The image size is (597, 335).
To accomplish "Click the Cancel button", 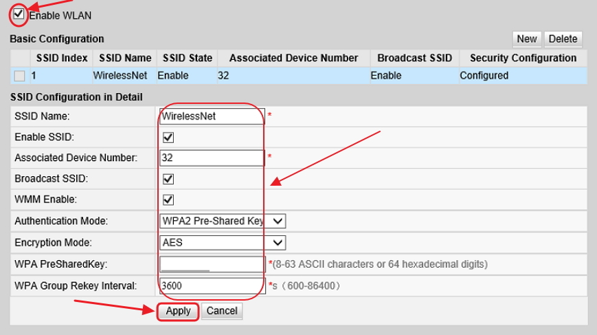I will [x=222, y=311].
